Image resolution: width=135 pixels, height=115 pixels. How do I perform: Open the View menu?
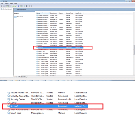pyautogui.click(x=11, y=3)
